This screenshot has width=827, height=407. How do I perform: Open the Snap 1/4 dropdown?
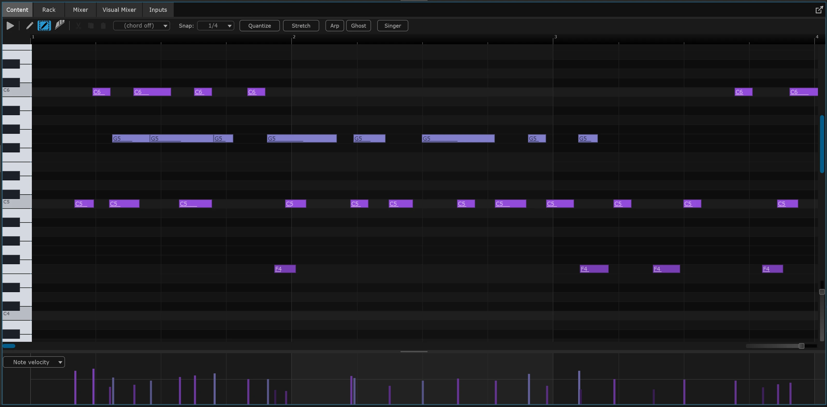click(215, 26)
